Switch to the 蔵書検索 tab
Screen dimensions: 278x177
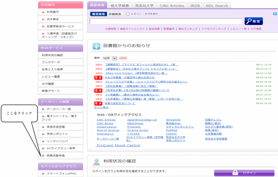pyautogui.click(x=97, y=5)
